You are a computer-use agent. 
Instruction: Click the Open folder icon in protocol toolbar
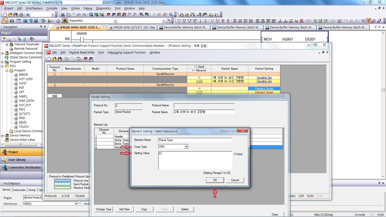(54, 59)
